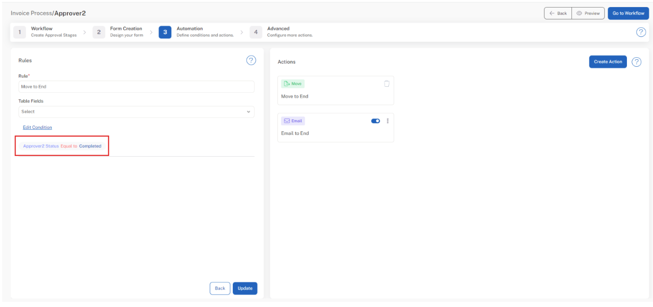Click the Preview eye button
The width and height of the screenshot is (653, 307).
[588, 13]
